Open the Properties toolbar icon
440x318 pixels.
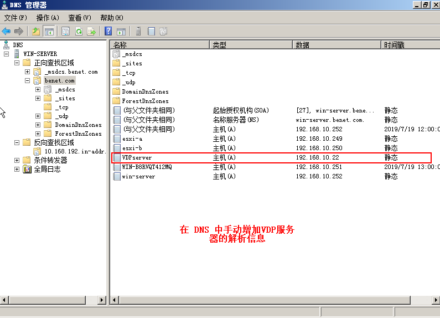(x=66, y=31)
